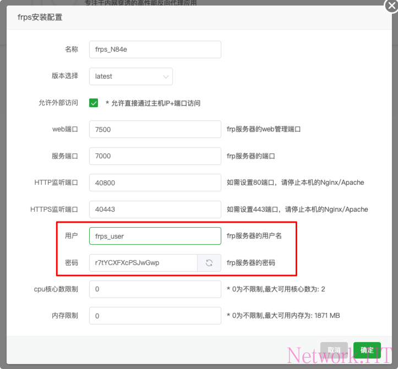This screenshot has width=398, height=369.
Task: Click the password field with random string
Action: pyautogui.click(x=143, y=263)
